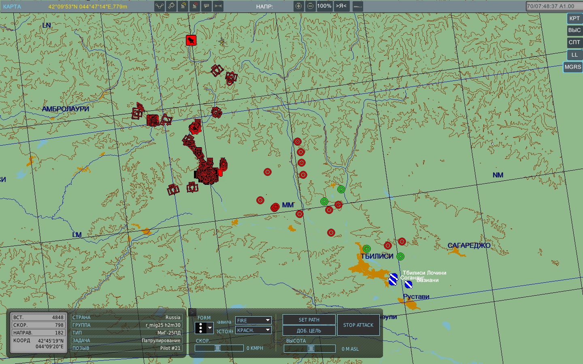Zoom out with the minus icon

[x=310, y=6]
